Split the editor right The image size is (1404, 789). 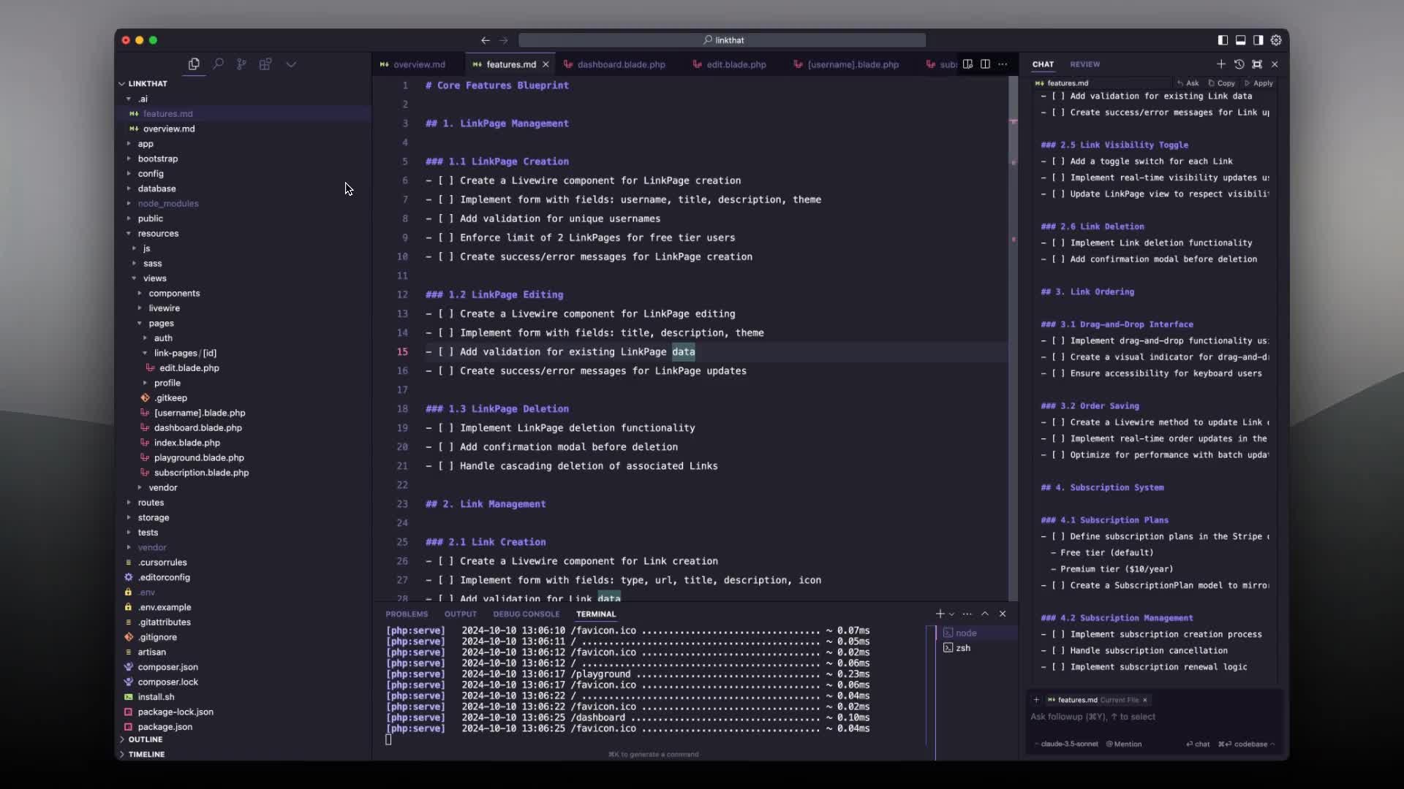pyautogui.click(x=985, y=64)
